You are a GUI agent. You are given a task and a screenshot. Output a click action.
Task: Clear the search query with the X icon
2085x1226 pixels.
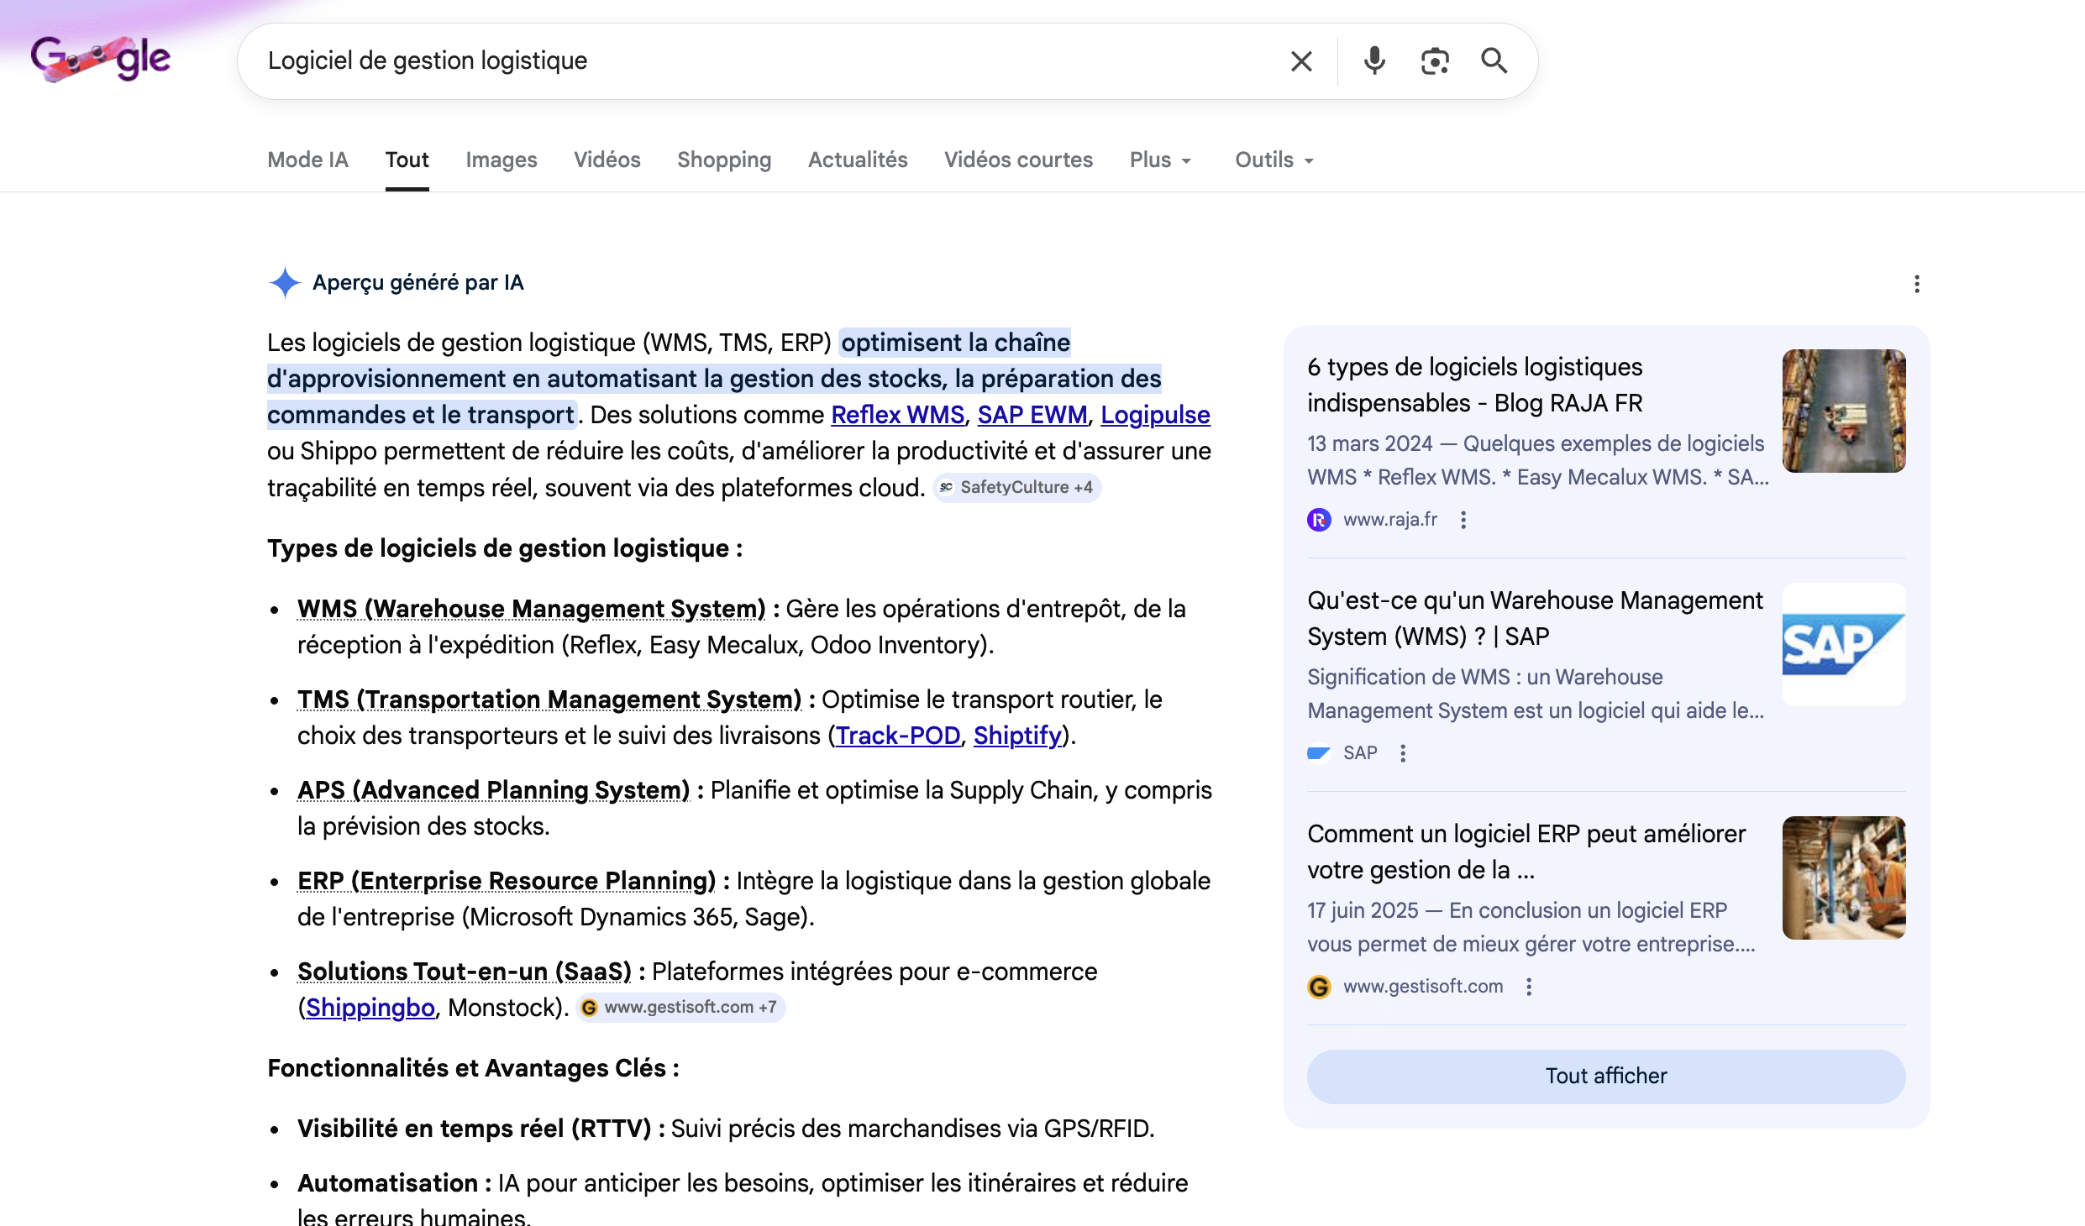pos(1301,61)
